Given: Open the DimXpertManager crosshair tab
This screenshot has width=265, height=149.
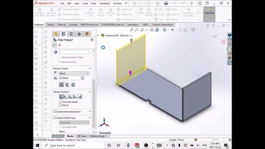Looking at the screenshot, I should (x=79, y=34).
